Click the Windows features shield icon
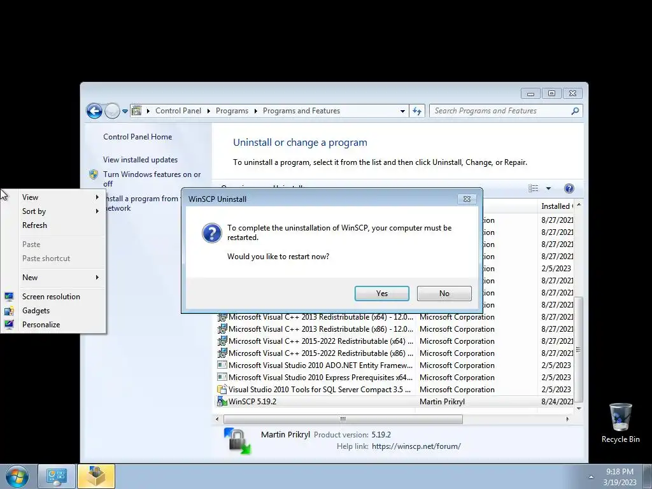 click(94, 174)
